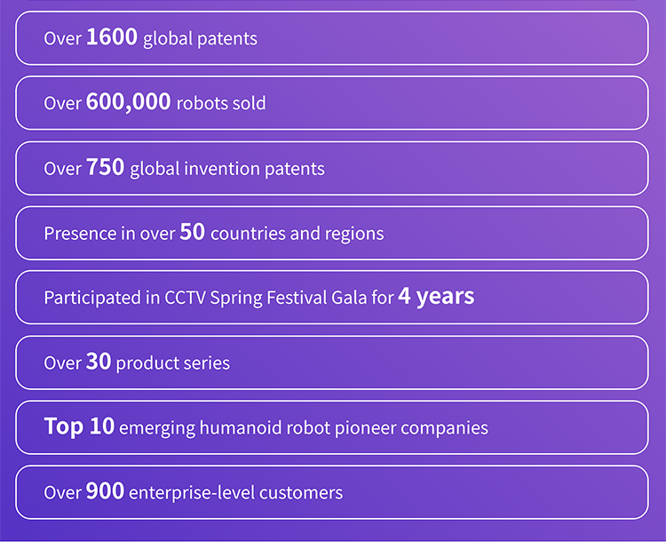
Task: Click the 'enterprise-level customers' text
Action: (x=235, y=493)
